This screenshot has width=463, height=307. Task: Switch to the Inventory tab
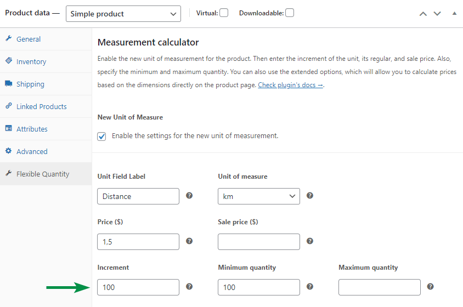46,61
